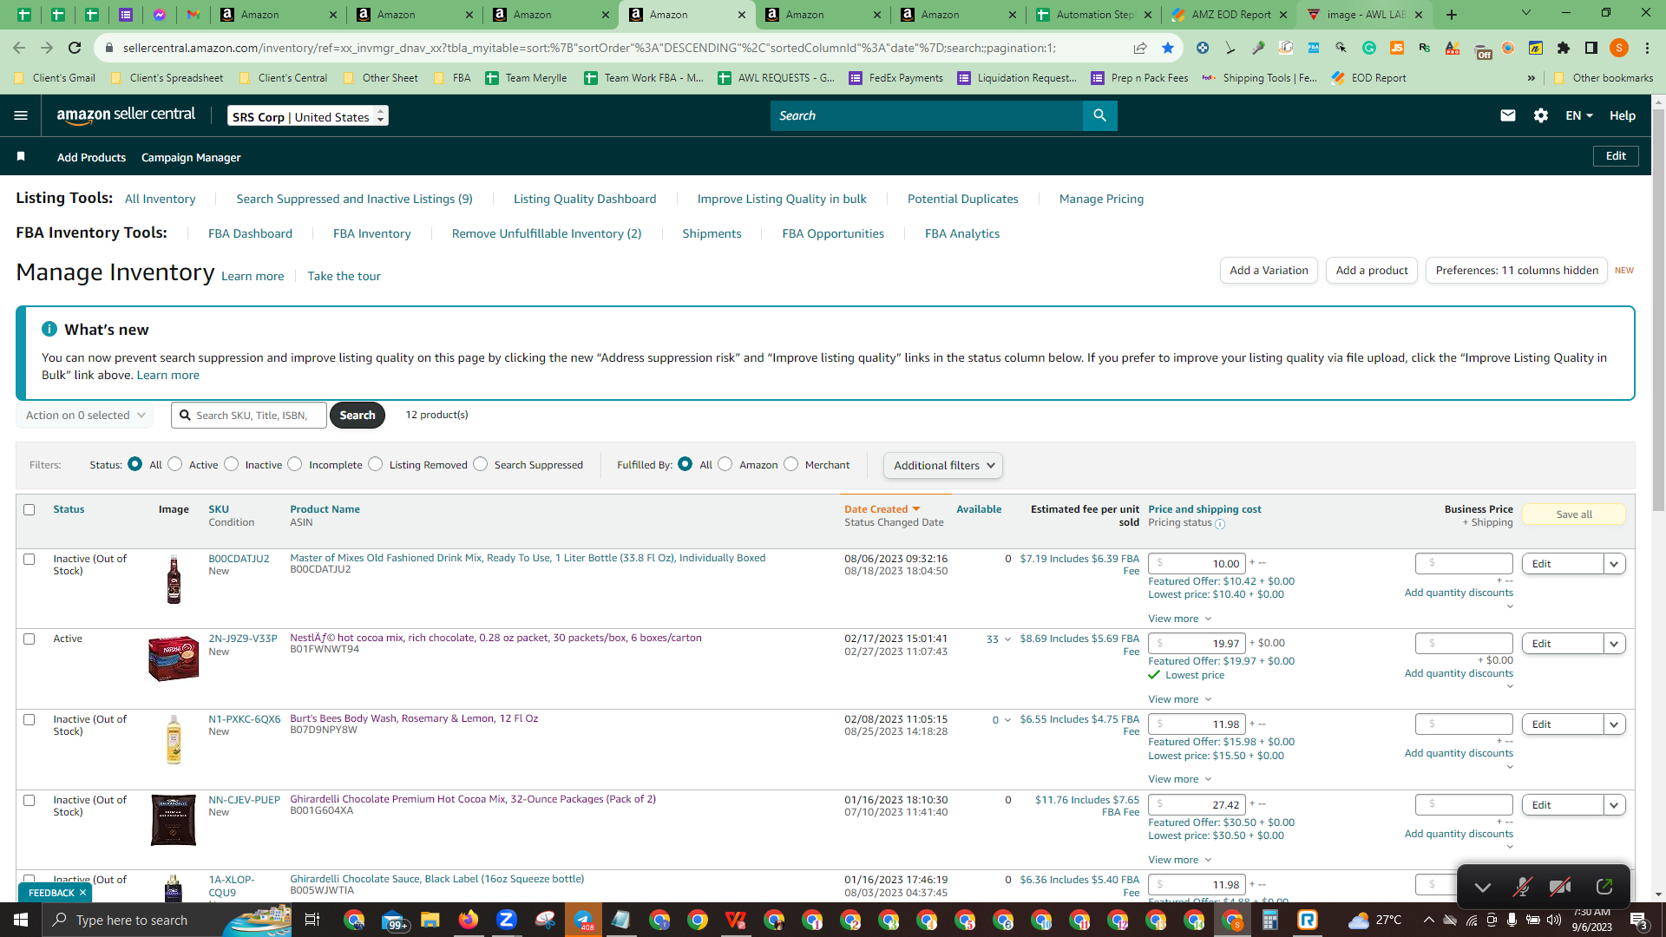The height and width of the screenshot is (937, 1666).
Task: Open Campaign Manager menu item
Action: [191, 157]
